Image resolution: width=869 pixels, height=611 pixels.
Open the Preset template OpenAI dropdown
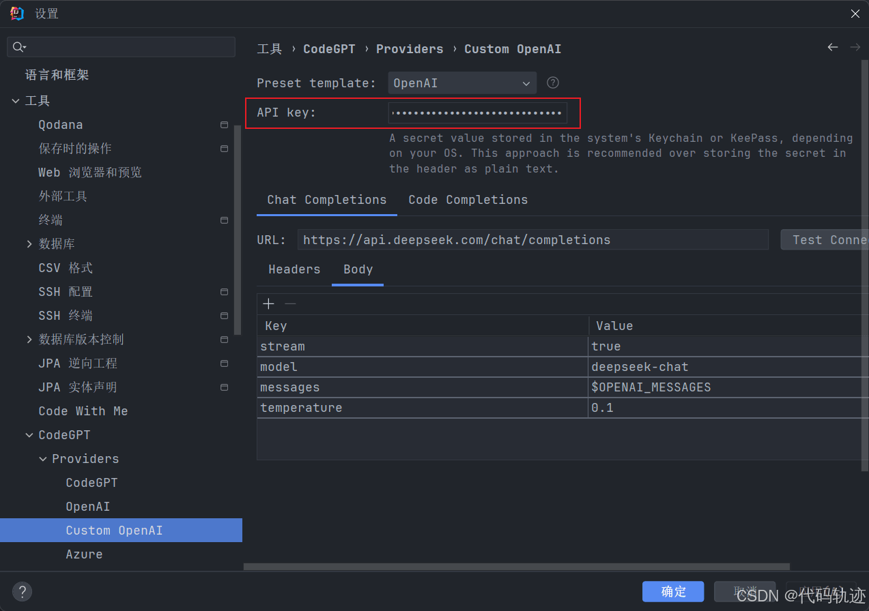coord(461,83)
